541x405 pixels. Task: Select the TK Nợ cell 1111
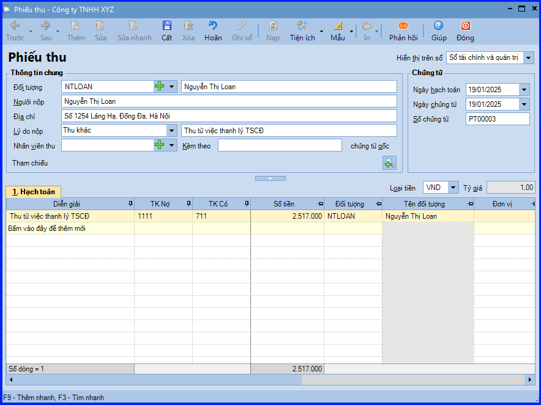(163, 216)
